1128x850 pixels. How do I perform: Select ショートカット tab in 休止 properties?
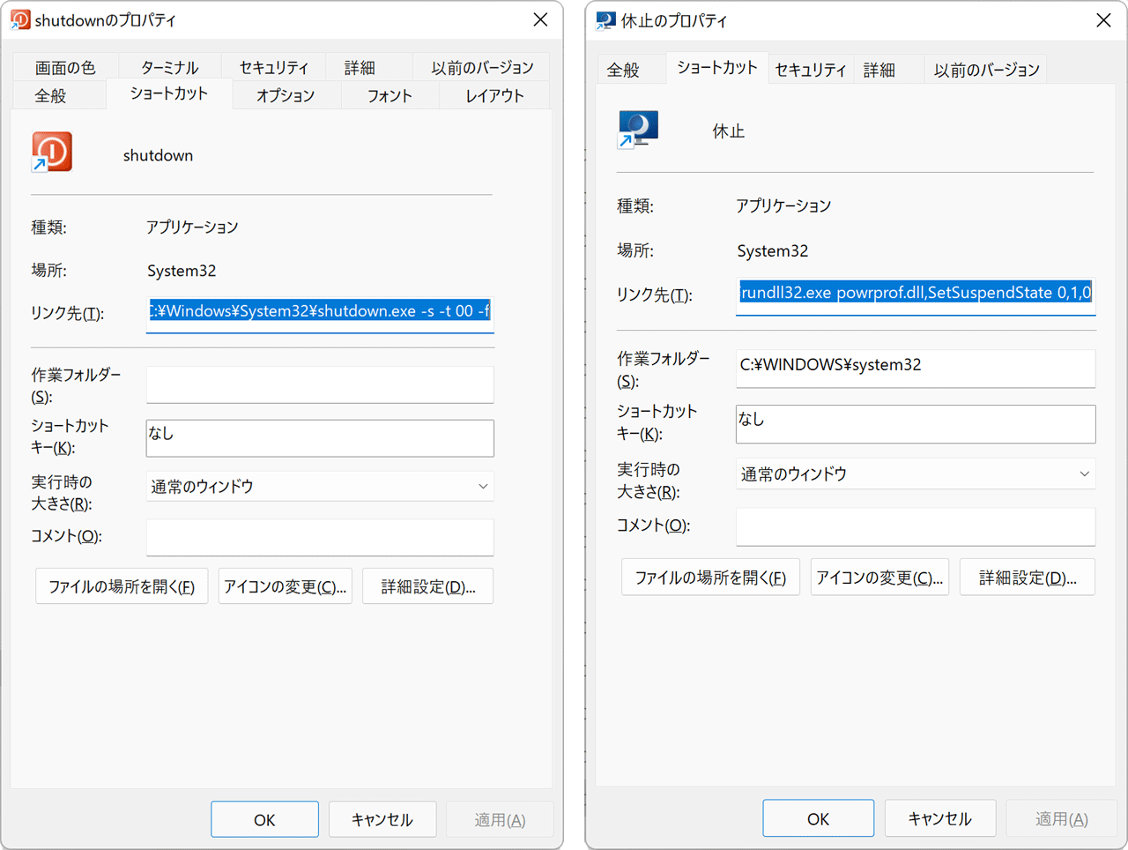tap(717, 68)
